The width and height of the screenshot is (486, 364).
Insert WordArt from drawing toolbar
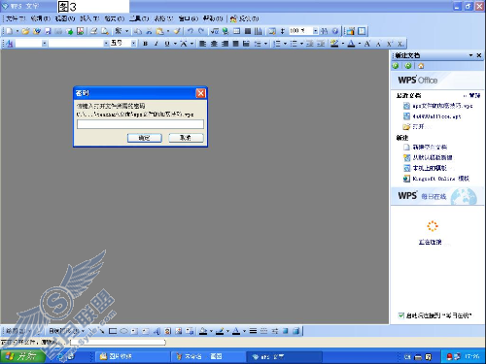coord(156,331)
